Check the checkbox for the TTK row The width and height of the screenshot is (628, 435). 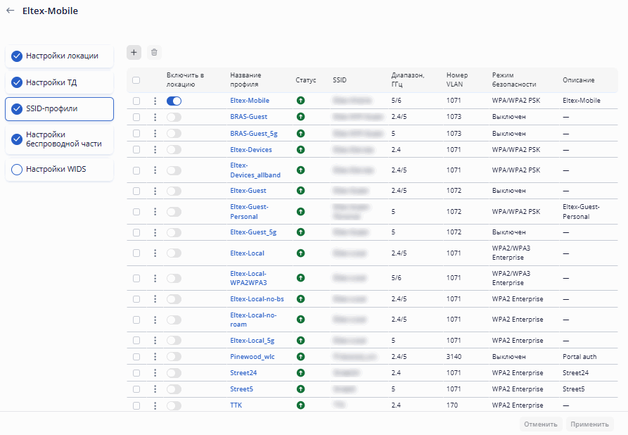click(136, 405)
